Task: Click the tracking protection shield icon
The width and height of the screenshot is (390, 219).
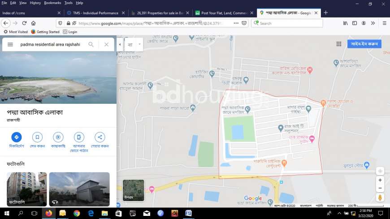Action: coord(60,23)
